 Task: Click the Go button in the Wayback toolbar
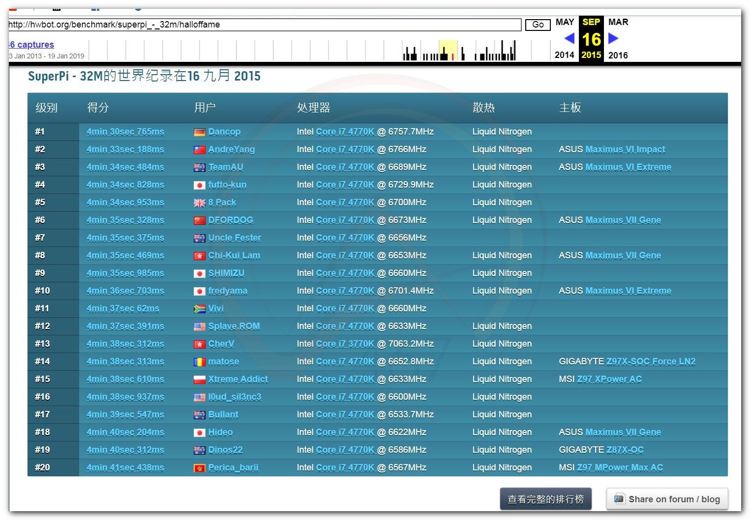click(x=538, y=25)
